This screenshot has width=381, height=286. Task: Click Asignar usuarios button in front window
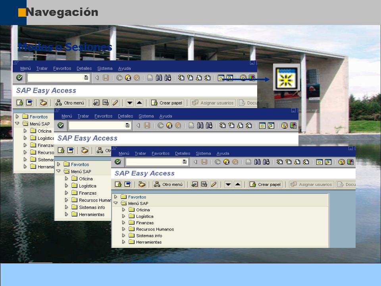[312, 184]
